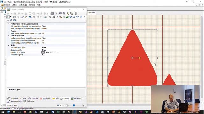
Task: Click the blue panel icon in third toolbar row
Action: [15, 20]
